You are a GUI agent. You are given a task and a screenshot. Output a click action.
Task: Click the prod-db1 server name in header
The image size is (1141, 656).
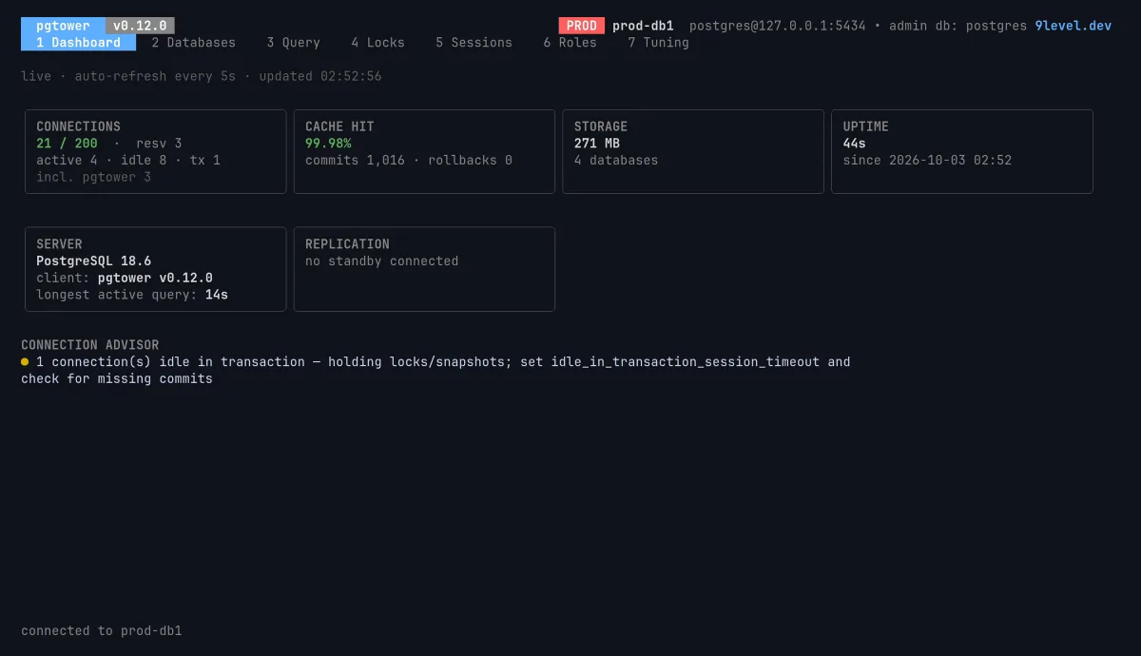(x=643, y=26)
